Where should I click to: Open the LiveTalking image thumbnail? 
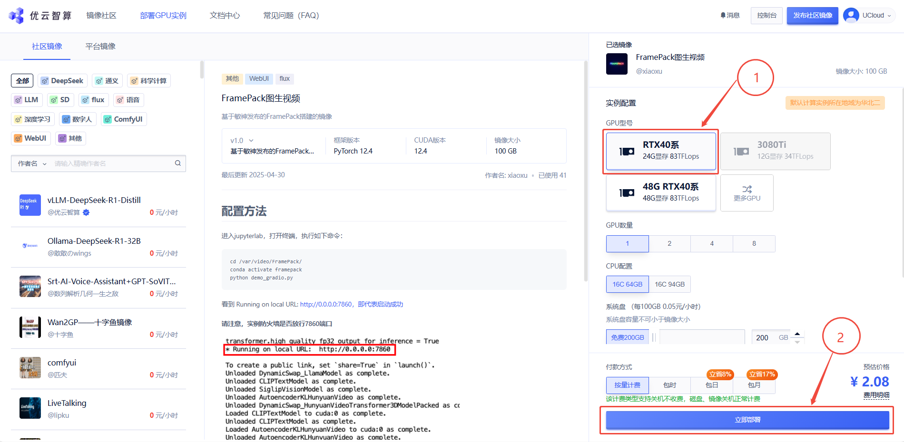tap(30, 408)
